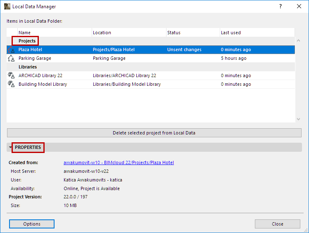Click the Plaza Hotel project icon
The height and width of the screenshot is (233, 309).
pos(11,49)
